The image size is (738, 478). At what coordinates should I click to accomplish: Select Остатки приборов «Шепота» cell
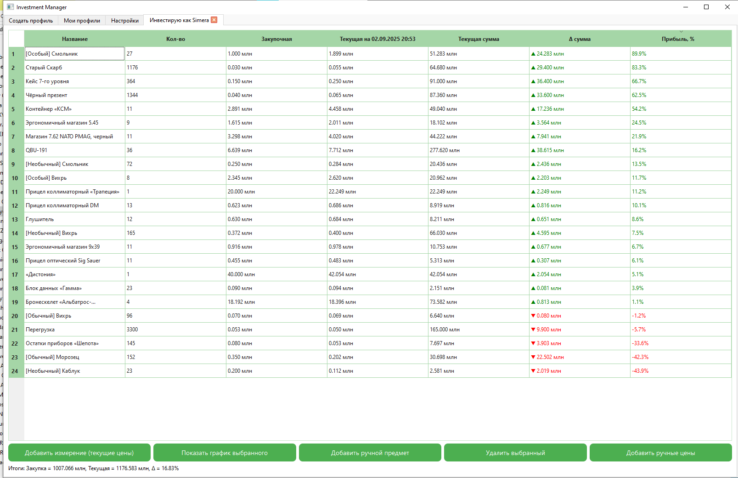[75, 343]
